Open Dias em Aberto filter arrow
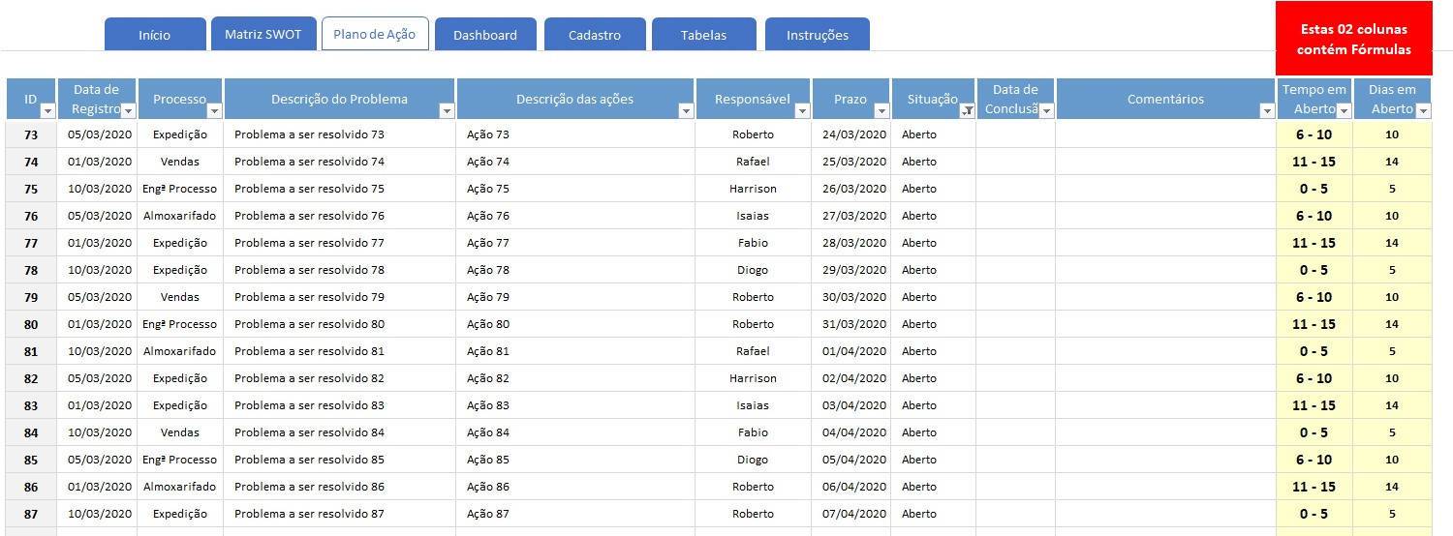The height and width of the screenshot is (536, 1453). coord(1423,111)
